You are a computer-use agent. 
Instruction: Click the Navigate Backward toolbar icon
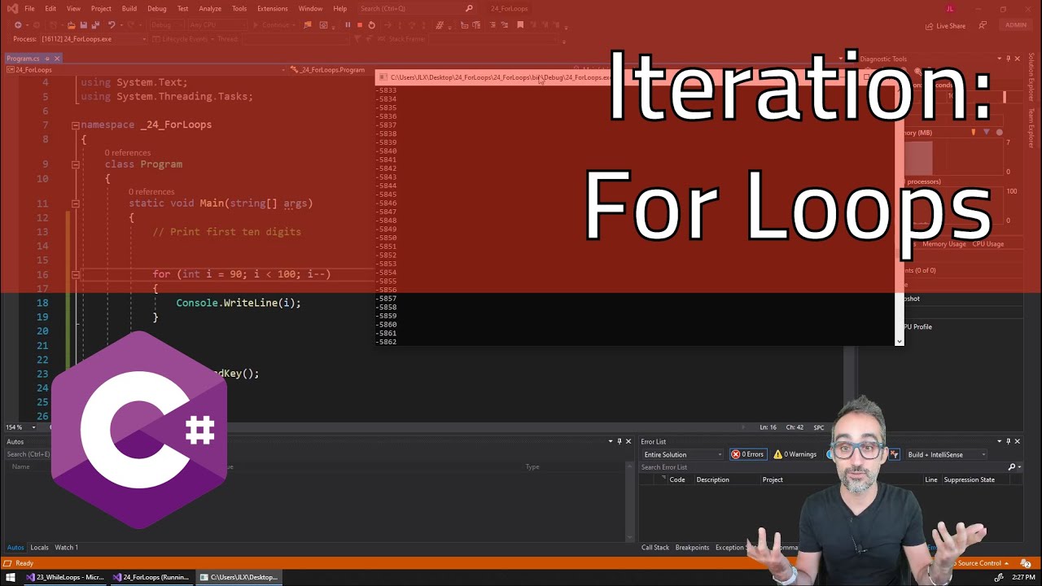18,25
